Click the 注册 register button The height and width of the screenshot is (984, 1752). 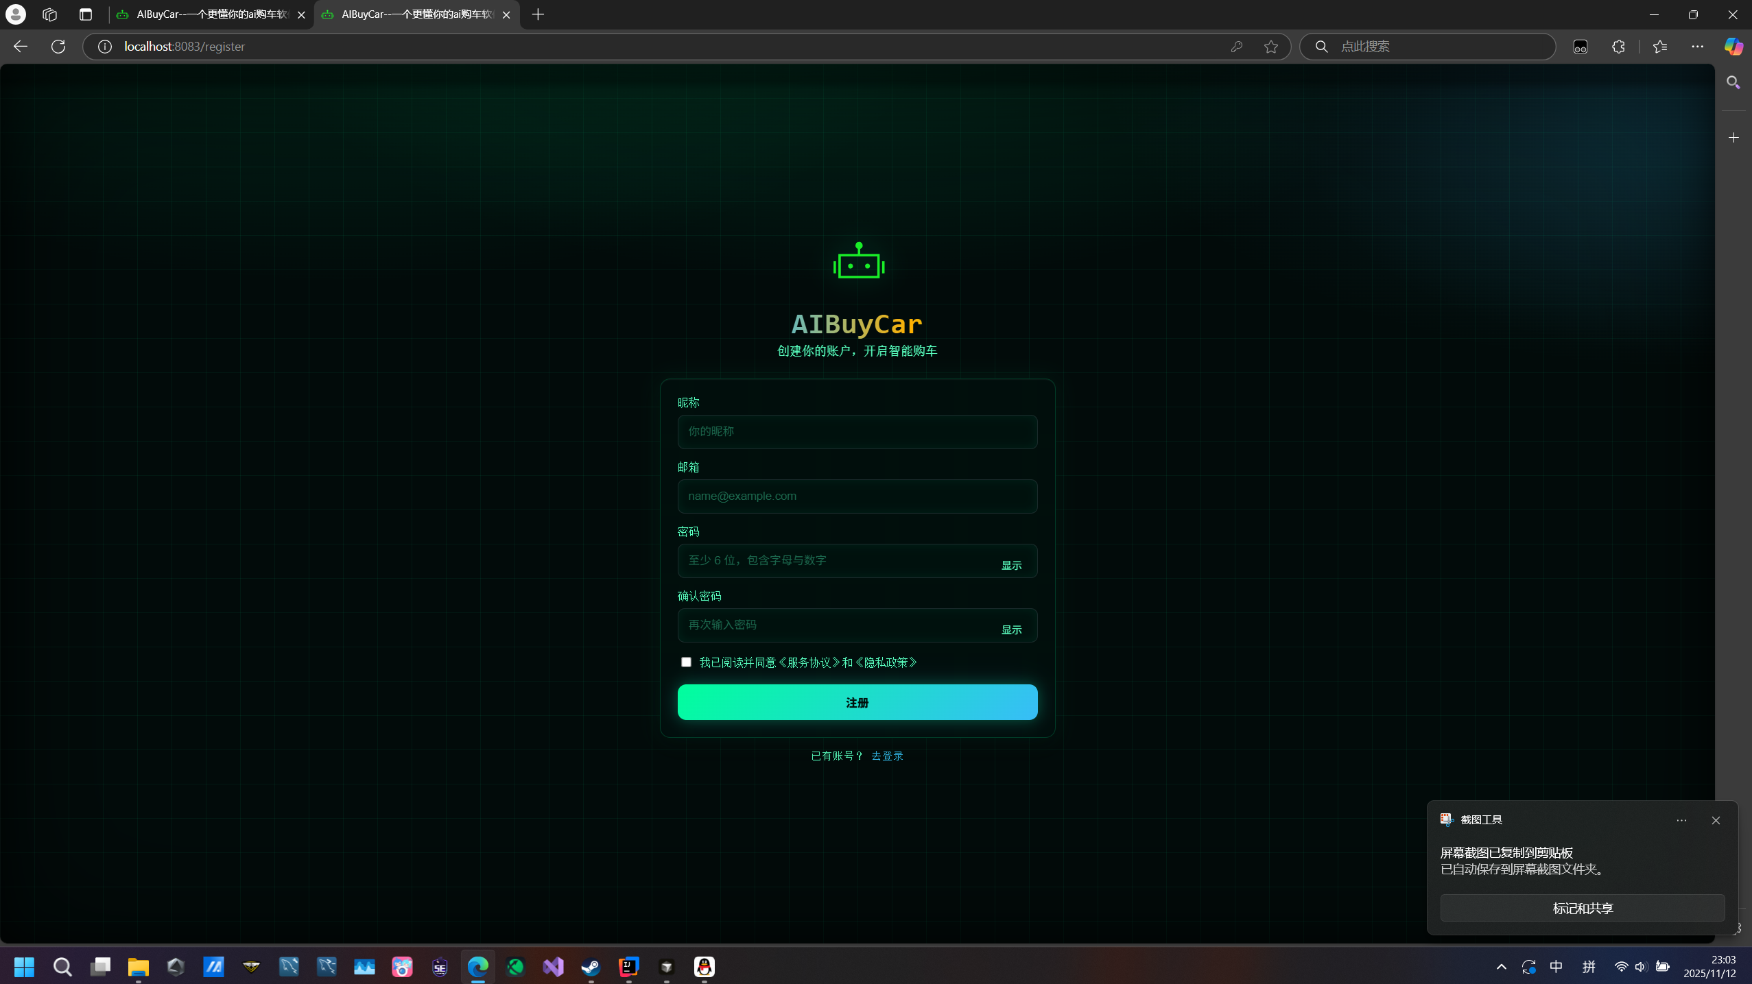(857, 702)
